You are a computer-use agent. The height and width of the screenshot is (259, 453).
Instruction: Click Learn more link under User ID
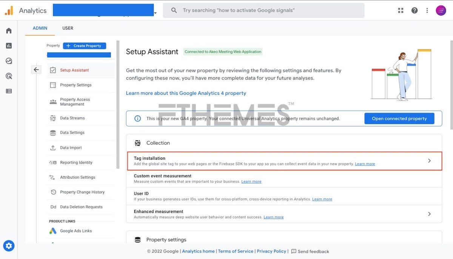click(322, 199)
